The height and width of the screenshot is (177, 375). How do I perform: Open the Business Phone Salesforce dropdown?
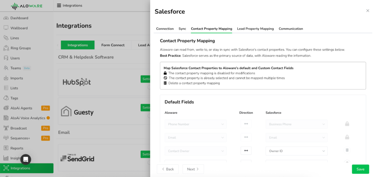pyautogui.click(x=297, y=124)
